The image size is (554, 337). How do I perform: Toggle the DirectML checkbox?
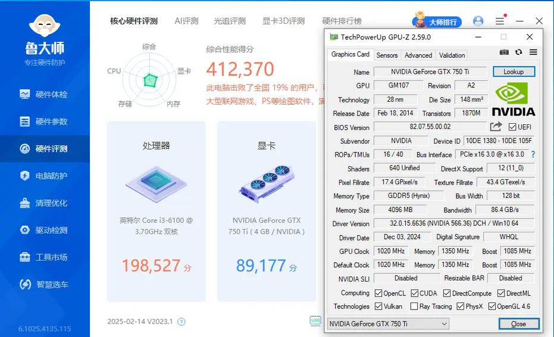pyautogui.click(x=501, y=294)
